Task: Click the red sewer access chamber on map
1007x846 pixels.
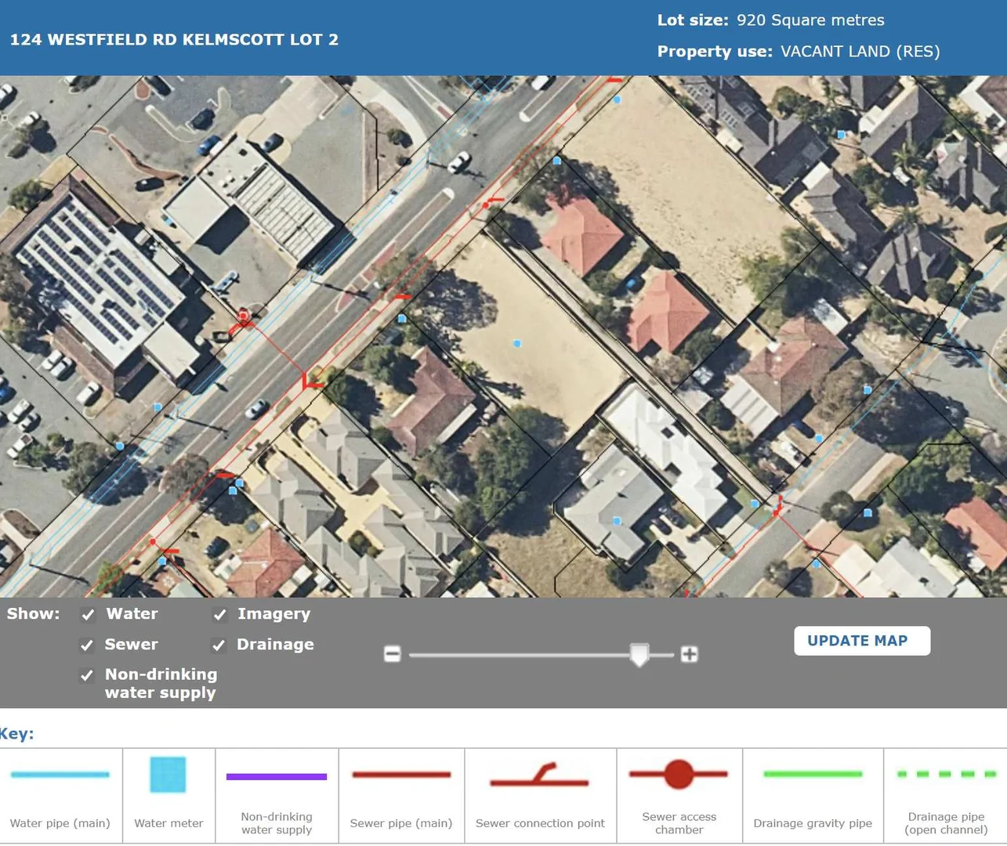Action: 243,316
